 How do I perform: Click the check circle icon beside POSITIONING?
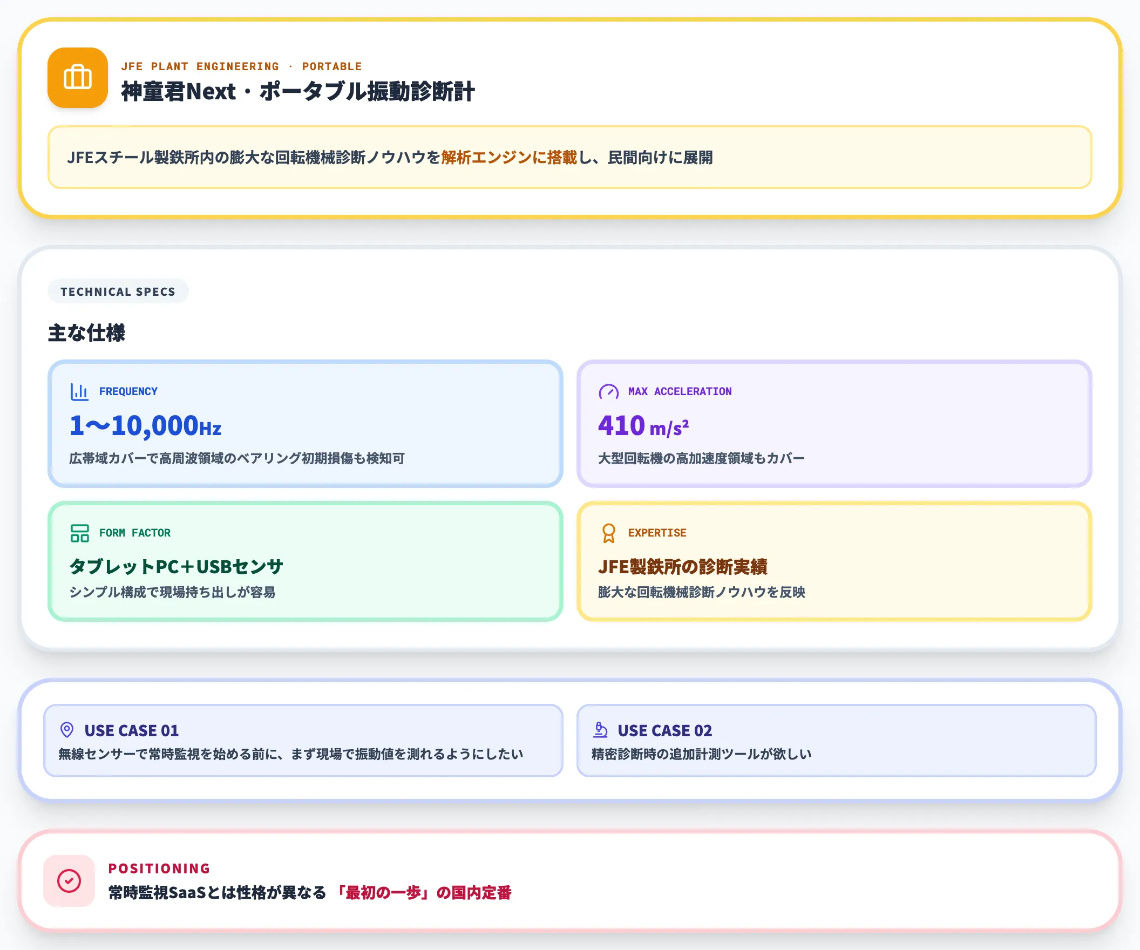point(70,880)
